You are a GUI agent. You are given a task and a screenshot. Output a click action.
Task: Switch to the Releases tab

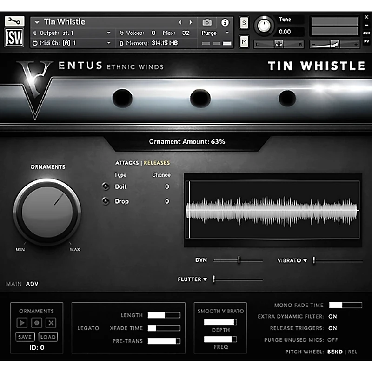pyautogui.click(x=157, y=163)
